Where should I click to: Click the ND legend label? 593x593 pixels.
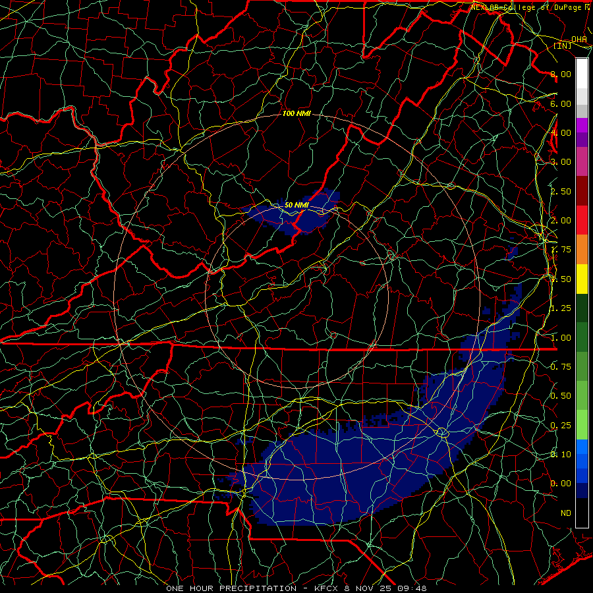[566, 513]
